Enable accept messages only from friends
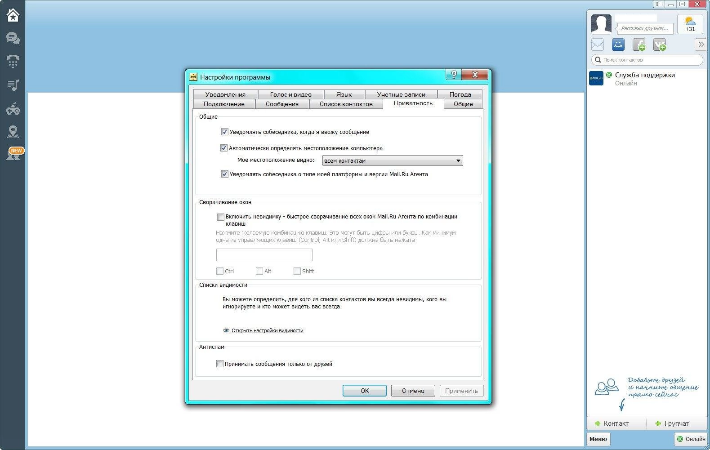 click(219, 364)
